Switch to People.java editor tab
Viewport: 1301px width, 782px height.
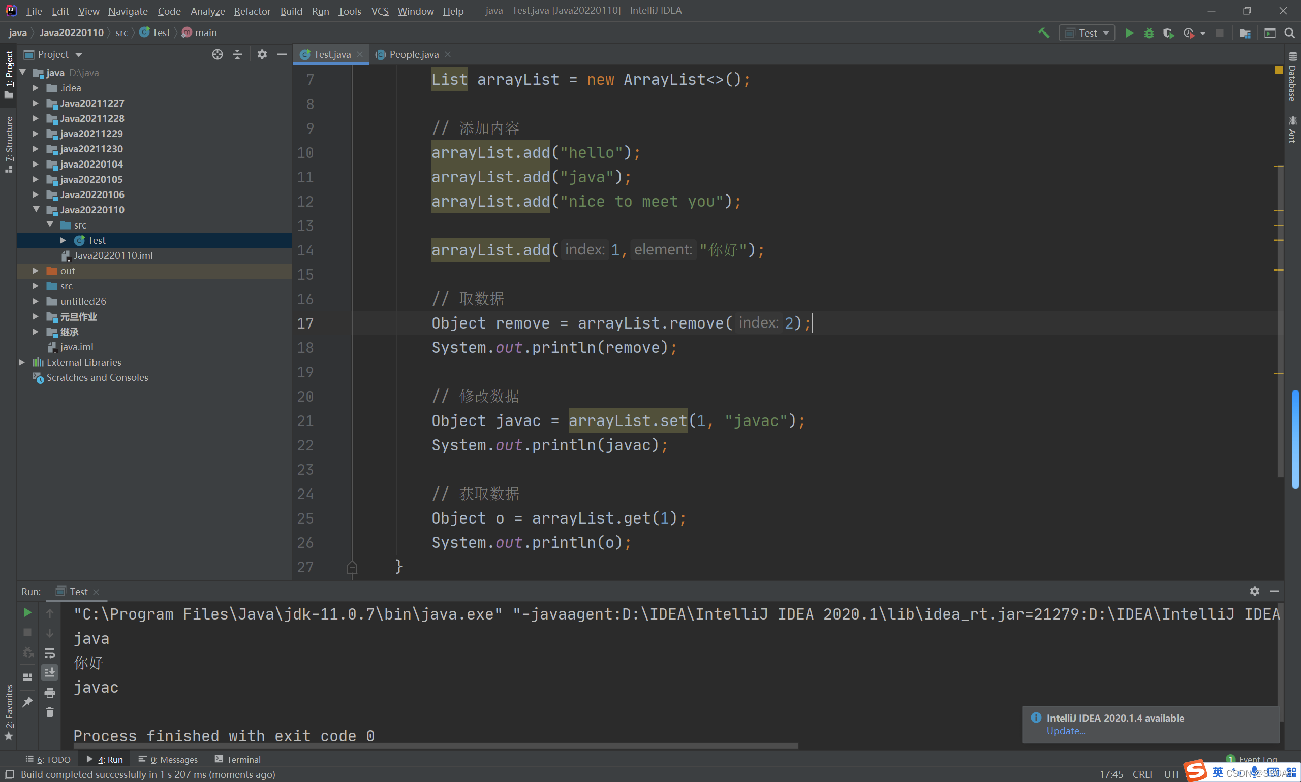(414, 54)
